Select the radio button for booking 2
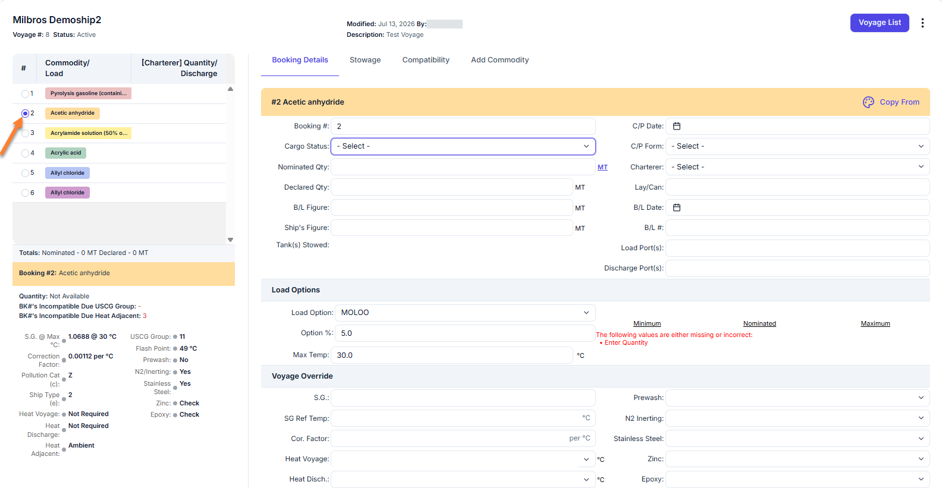942x488 pixels. [25, 113]
